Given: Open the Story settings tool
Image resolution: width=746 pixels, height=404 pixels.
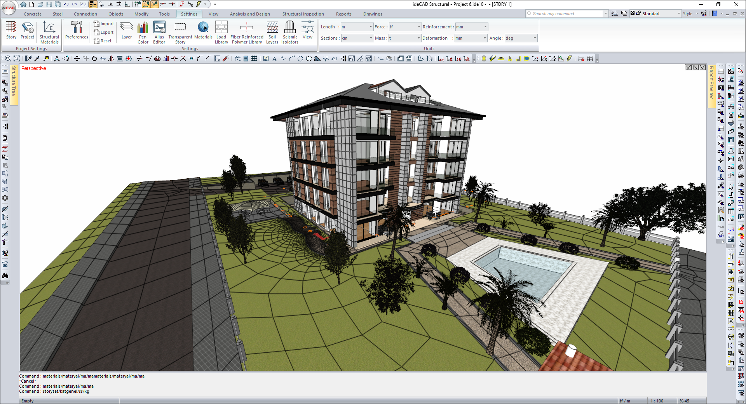Looking at the screenshot, I should 11,31.
